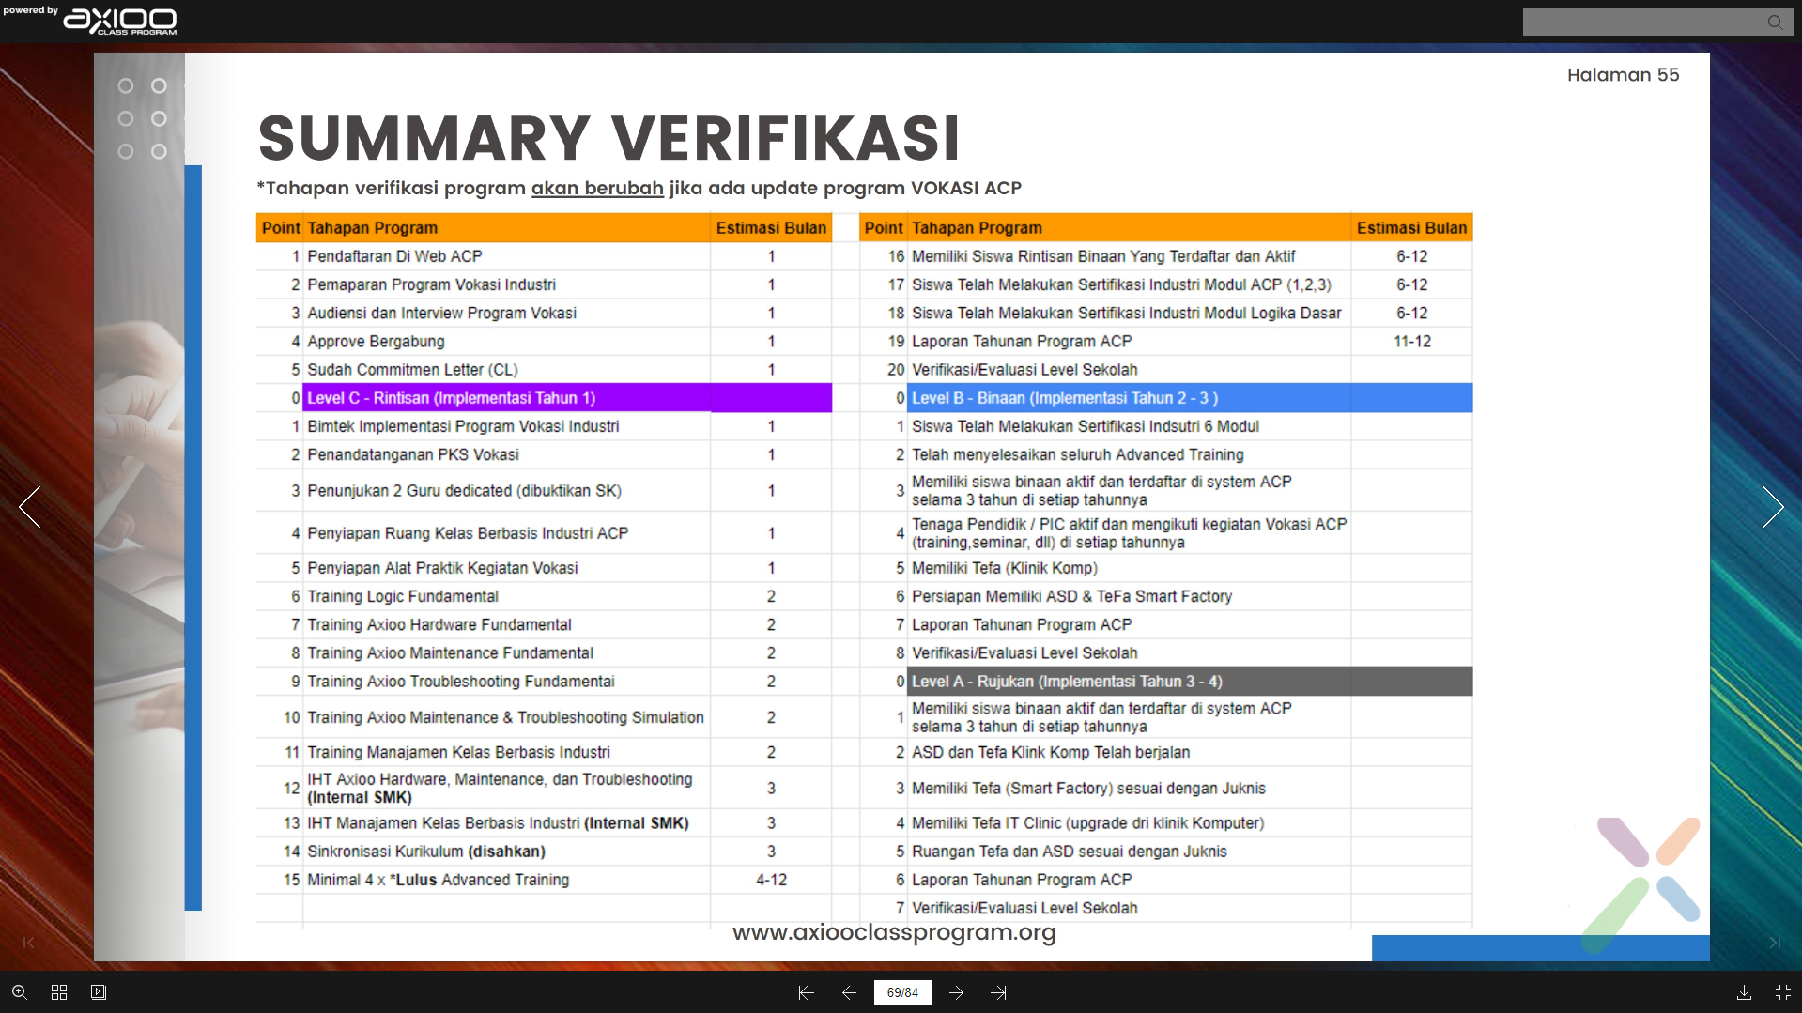Screen dimensions: 1802x1013
Task: Select 'Memiliki Tefa (Klinik Komp)' text
Action: 1005,568
